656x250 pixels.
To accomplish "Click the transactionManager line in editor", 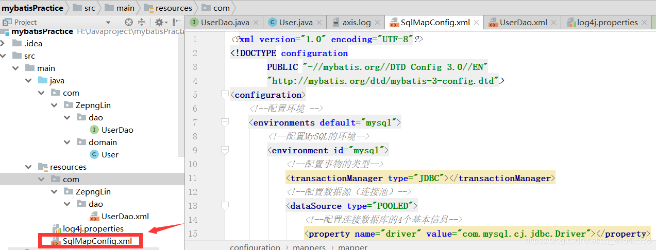I will coord(420,178).
